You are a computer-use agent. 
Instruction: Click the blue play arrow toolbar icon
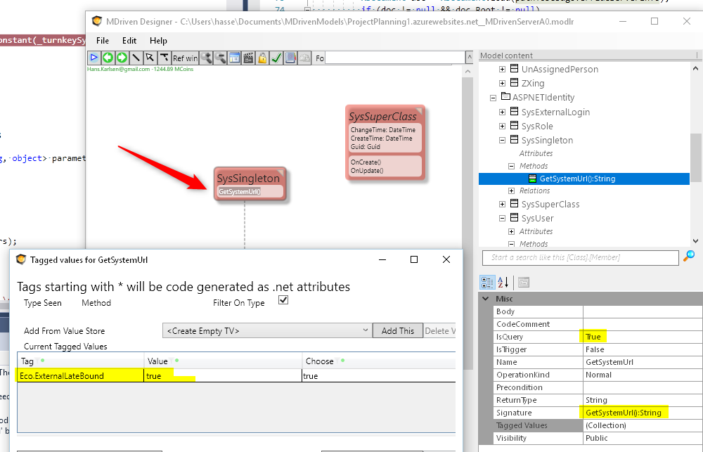(94, 58)
